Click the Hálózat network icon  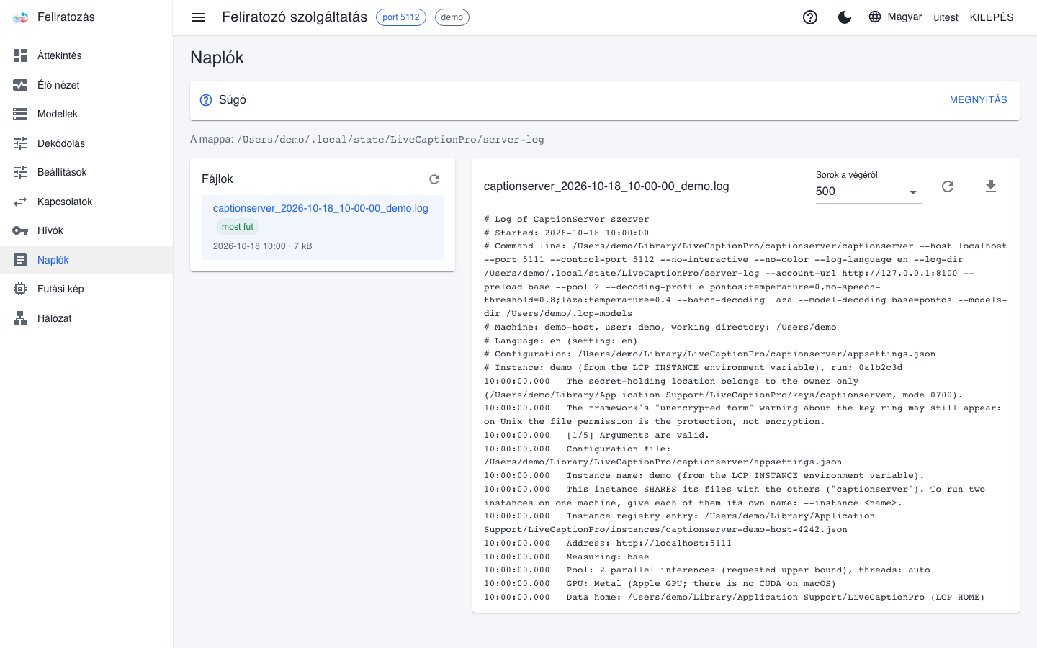pyautogui.click(x=20, y=318)
